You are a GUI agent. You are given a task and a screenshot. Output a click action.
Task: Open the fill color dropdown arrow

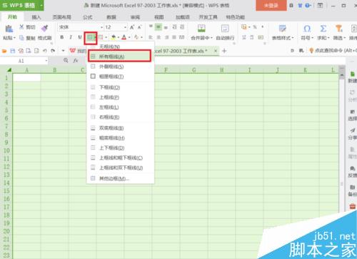click(119, 37)
